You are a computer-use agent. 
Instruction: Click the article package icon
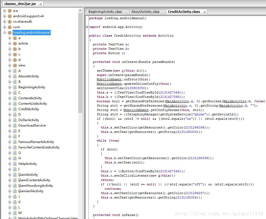(x=15, y=43)
